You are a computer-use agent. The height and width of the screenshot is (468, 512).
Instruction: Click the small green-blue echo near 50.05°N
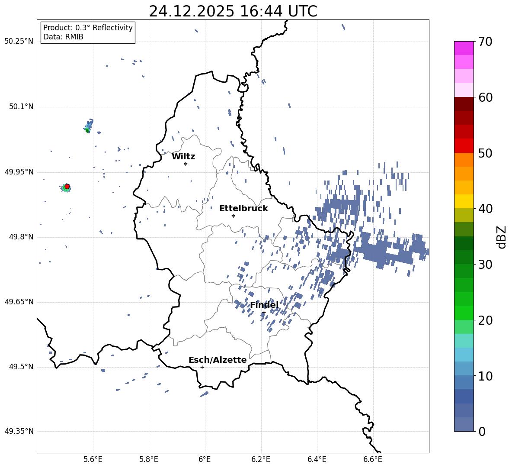click(88, 126)
